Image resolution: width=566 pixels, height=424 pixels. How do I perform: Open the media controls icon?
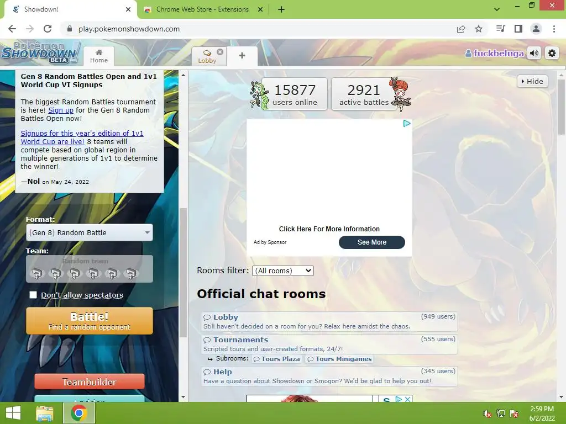[500, 29]
